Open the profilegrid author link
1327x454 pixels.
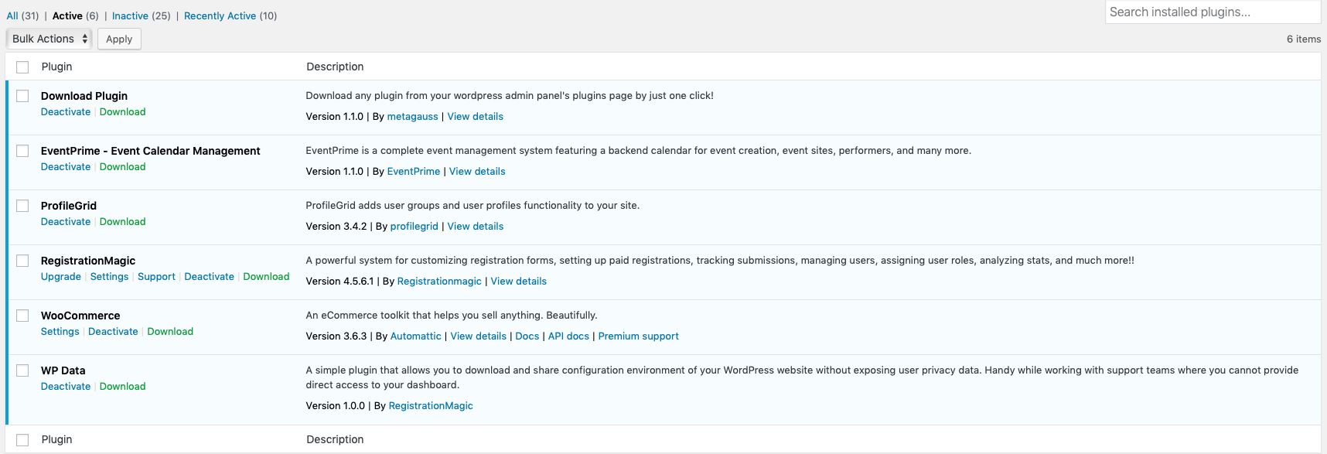click(414, 227)
